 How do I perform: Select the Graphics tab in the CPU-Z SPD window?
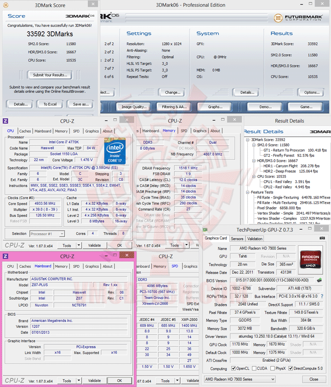[190, 266]
